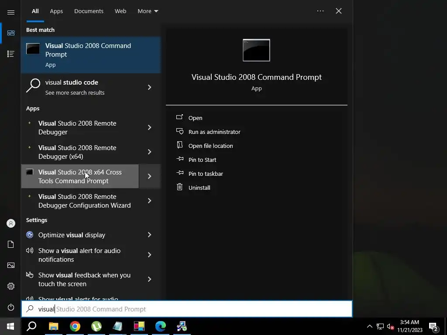The width and height of the screenshot is (447, 335).
Task: Expand arrow for visual alert audio notifications
Action: pyautogui.click(x=149, y=255)
